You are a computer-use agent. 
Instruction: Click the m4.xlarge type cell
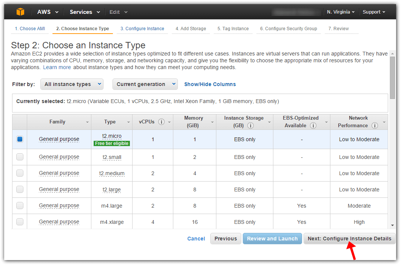point(112,222)
